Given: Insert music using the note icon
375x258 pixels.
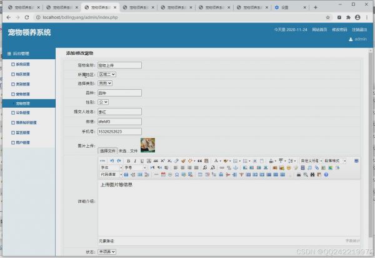Looking at the screenshot, I should pyautogui.click(x=309, y=168).
